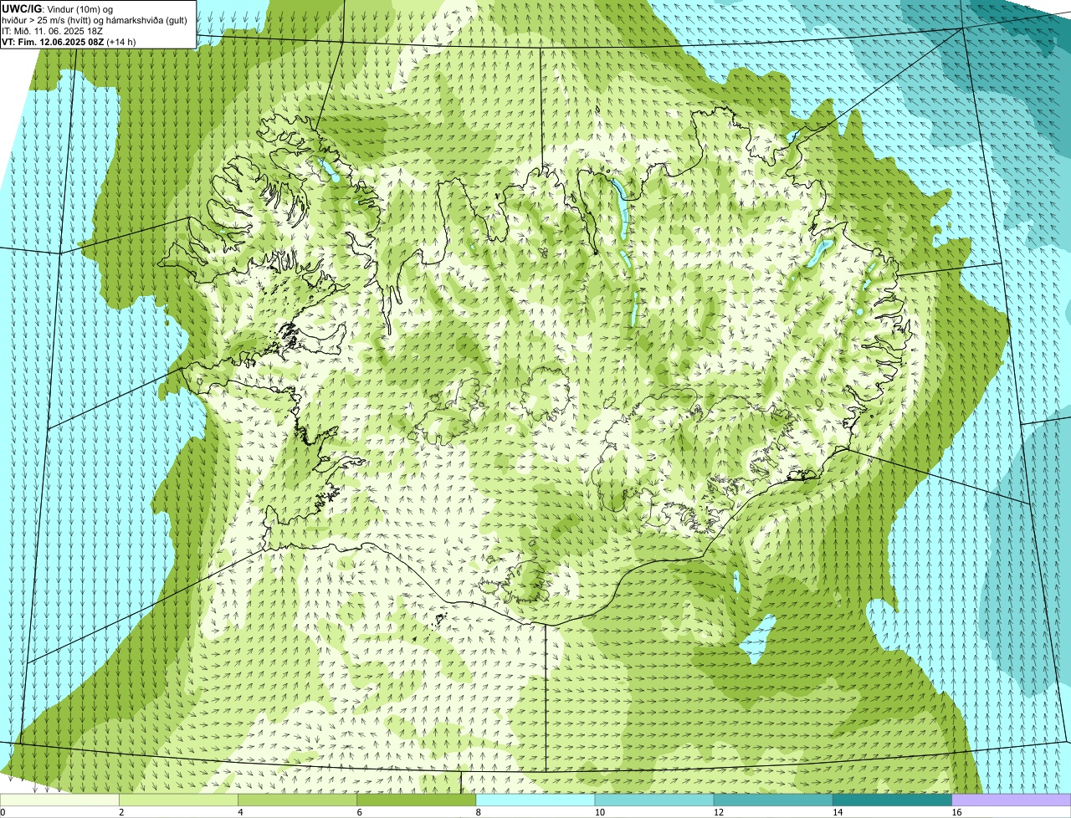Click the medium green 4–6 legend swatch
This screenshot has width=1071, height=818.
coord(298,800)
